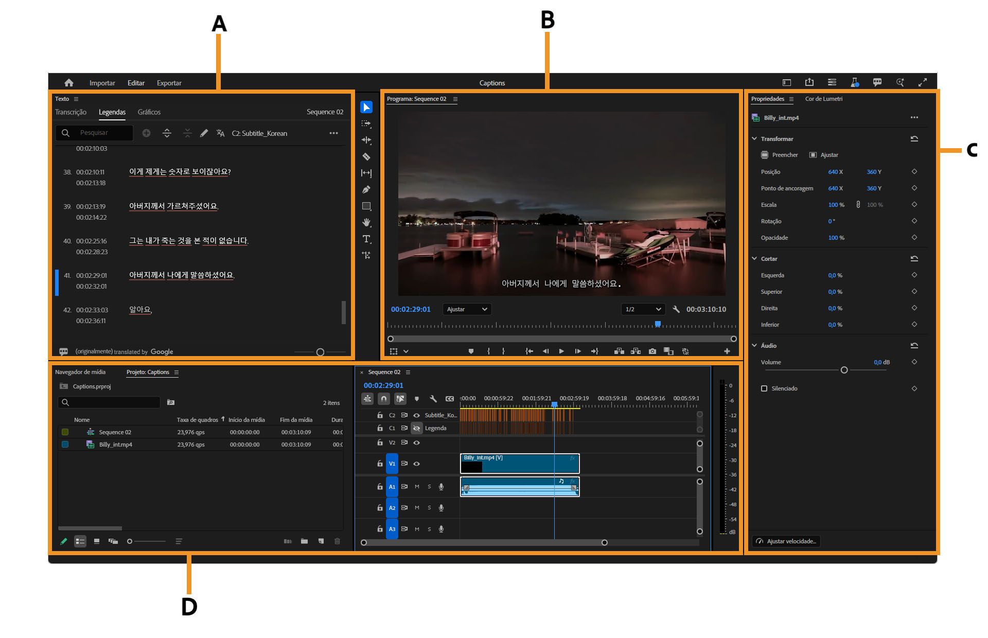Open the Exportar menu
Viewport: 988px width, 638px height.
point(169,83)
